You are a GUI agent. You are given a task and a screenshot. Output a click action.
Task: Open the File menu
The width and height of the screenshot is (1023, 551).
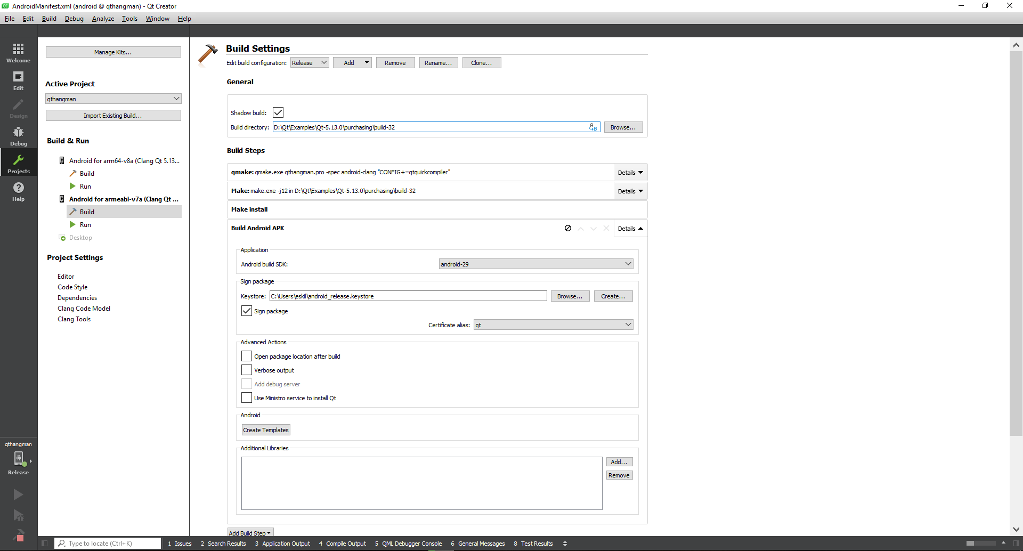(10, 19)
